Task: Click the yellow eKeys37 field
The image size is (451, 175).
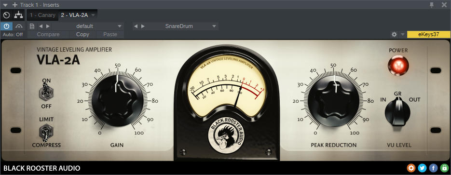Action: pyautogui.click(x=428, y=34)
